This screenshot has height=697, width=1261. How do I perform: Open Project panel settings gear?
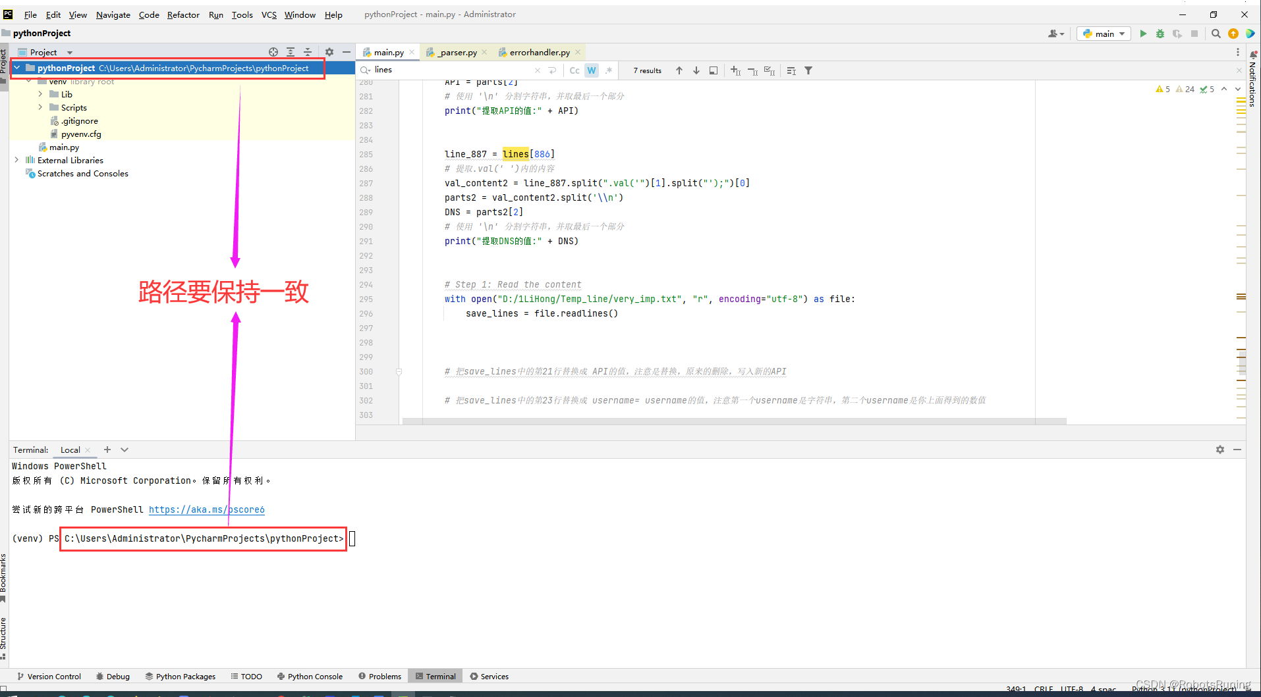click(329, 52)
